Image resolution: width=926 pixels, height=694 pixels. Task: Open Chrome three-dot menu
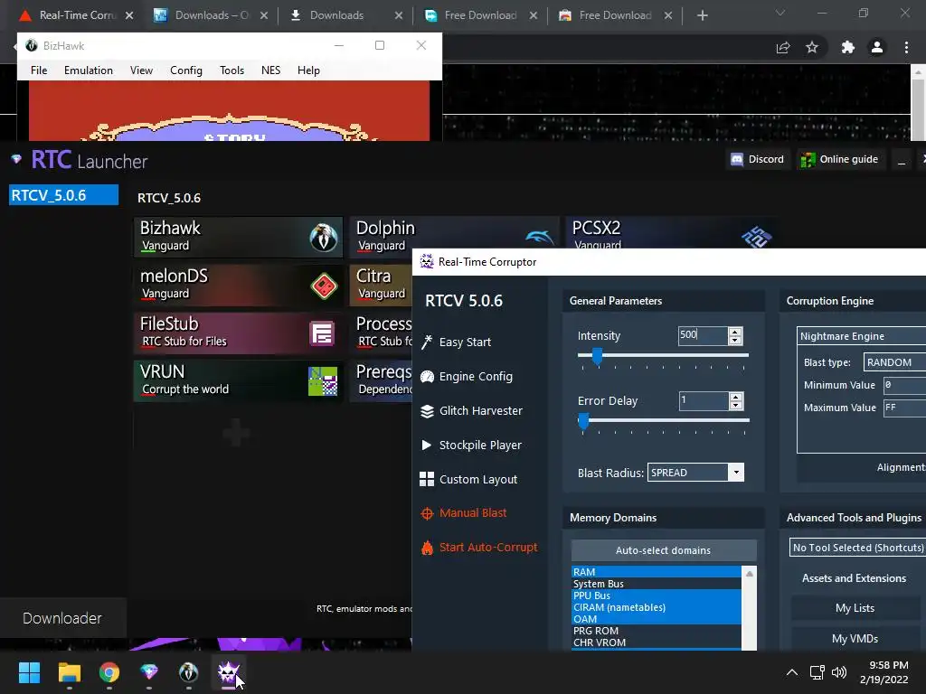906,47
